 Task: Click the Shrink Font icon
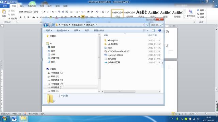point(48,12)
